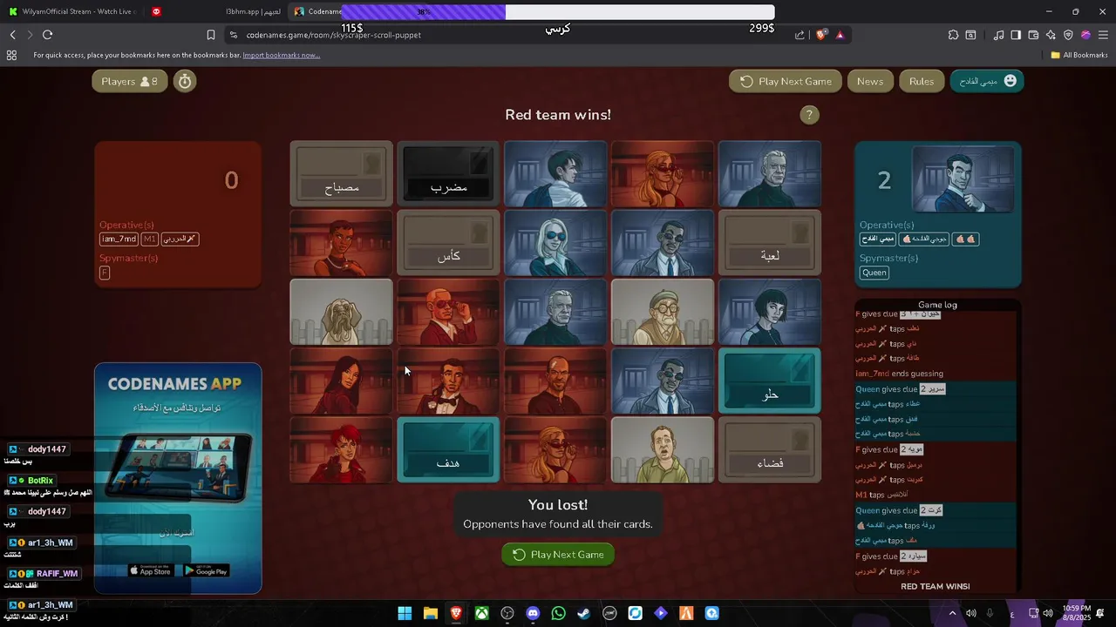
Task: Open Discord from the taskbar
Action: 533,613
